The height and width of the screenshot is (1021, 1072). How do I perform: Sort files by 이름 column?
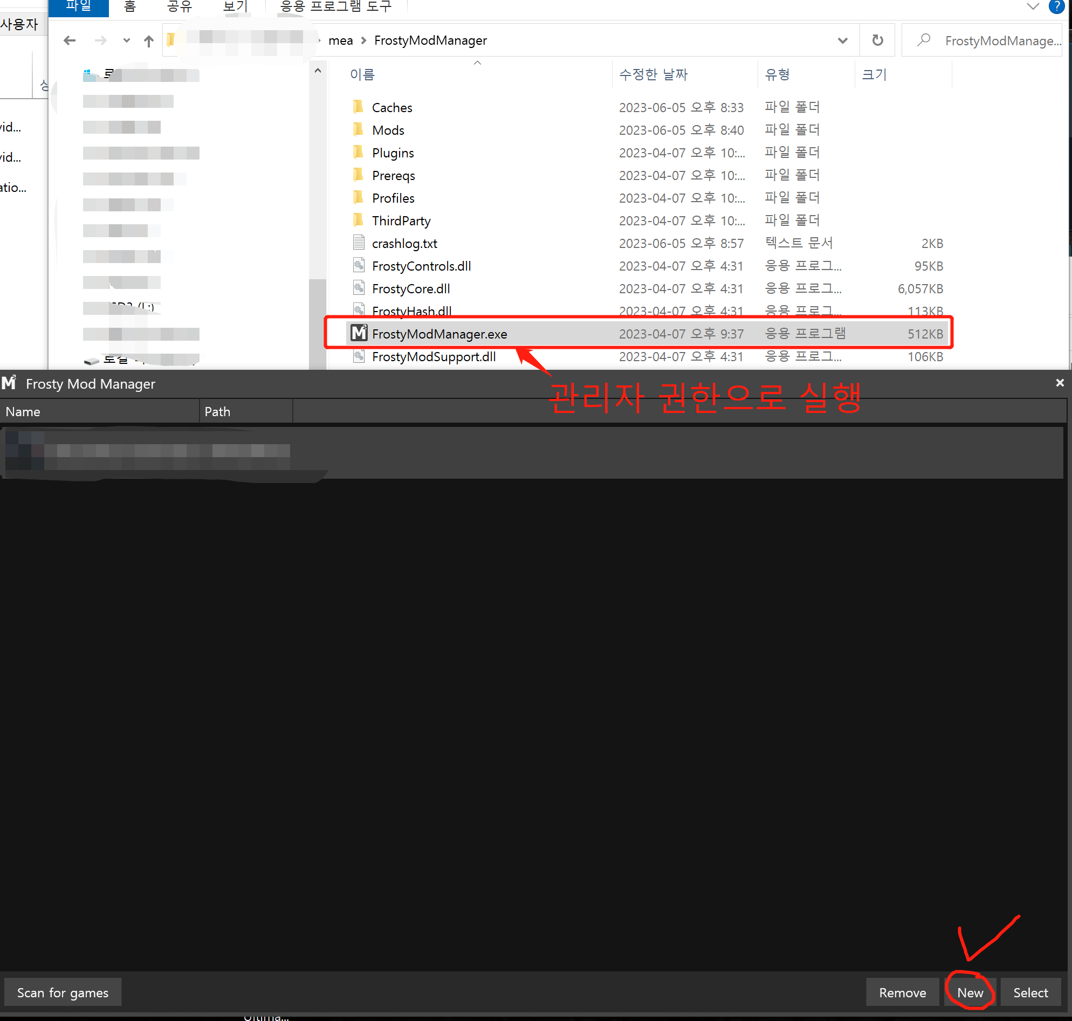[x=362, y=74]
